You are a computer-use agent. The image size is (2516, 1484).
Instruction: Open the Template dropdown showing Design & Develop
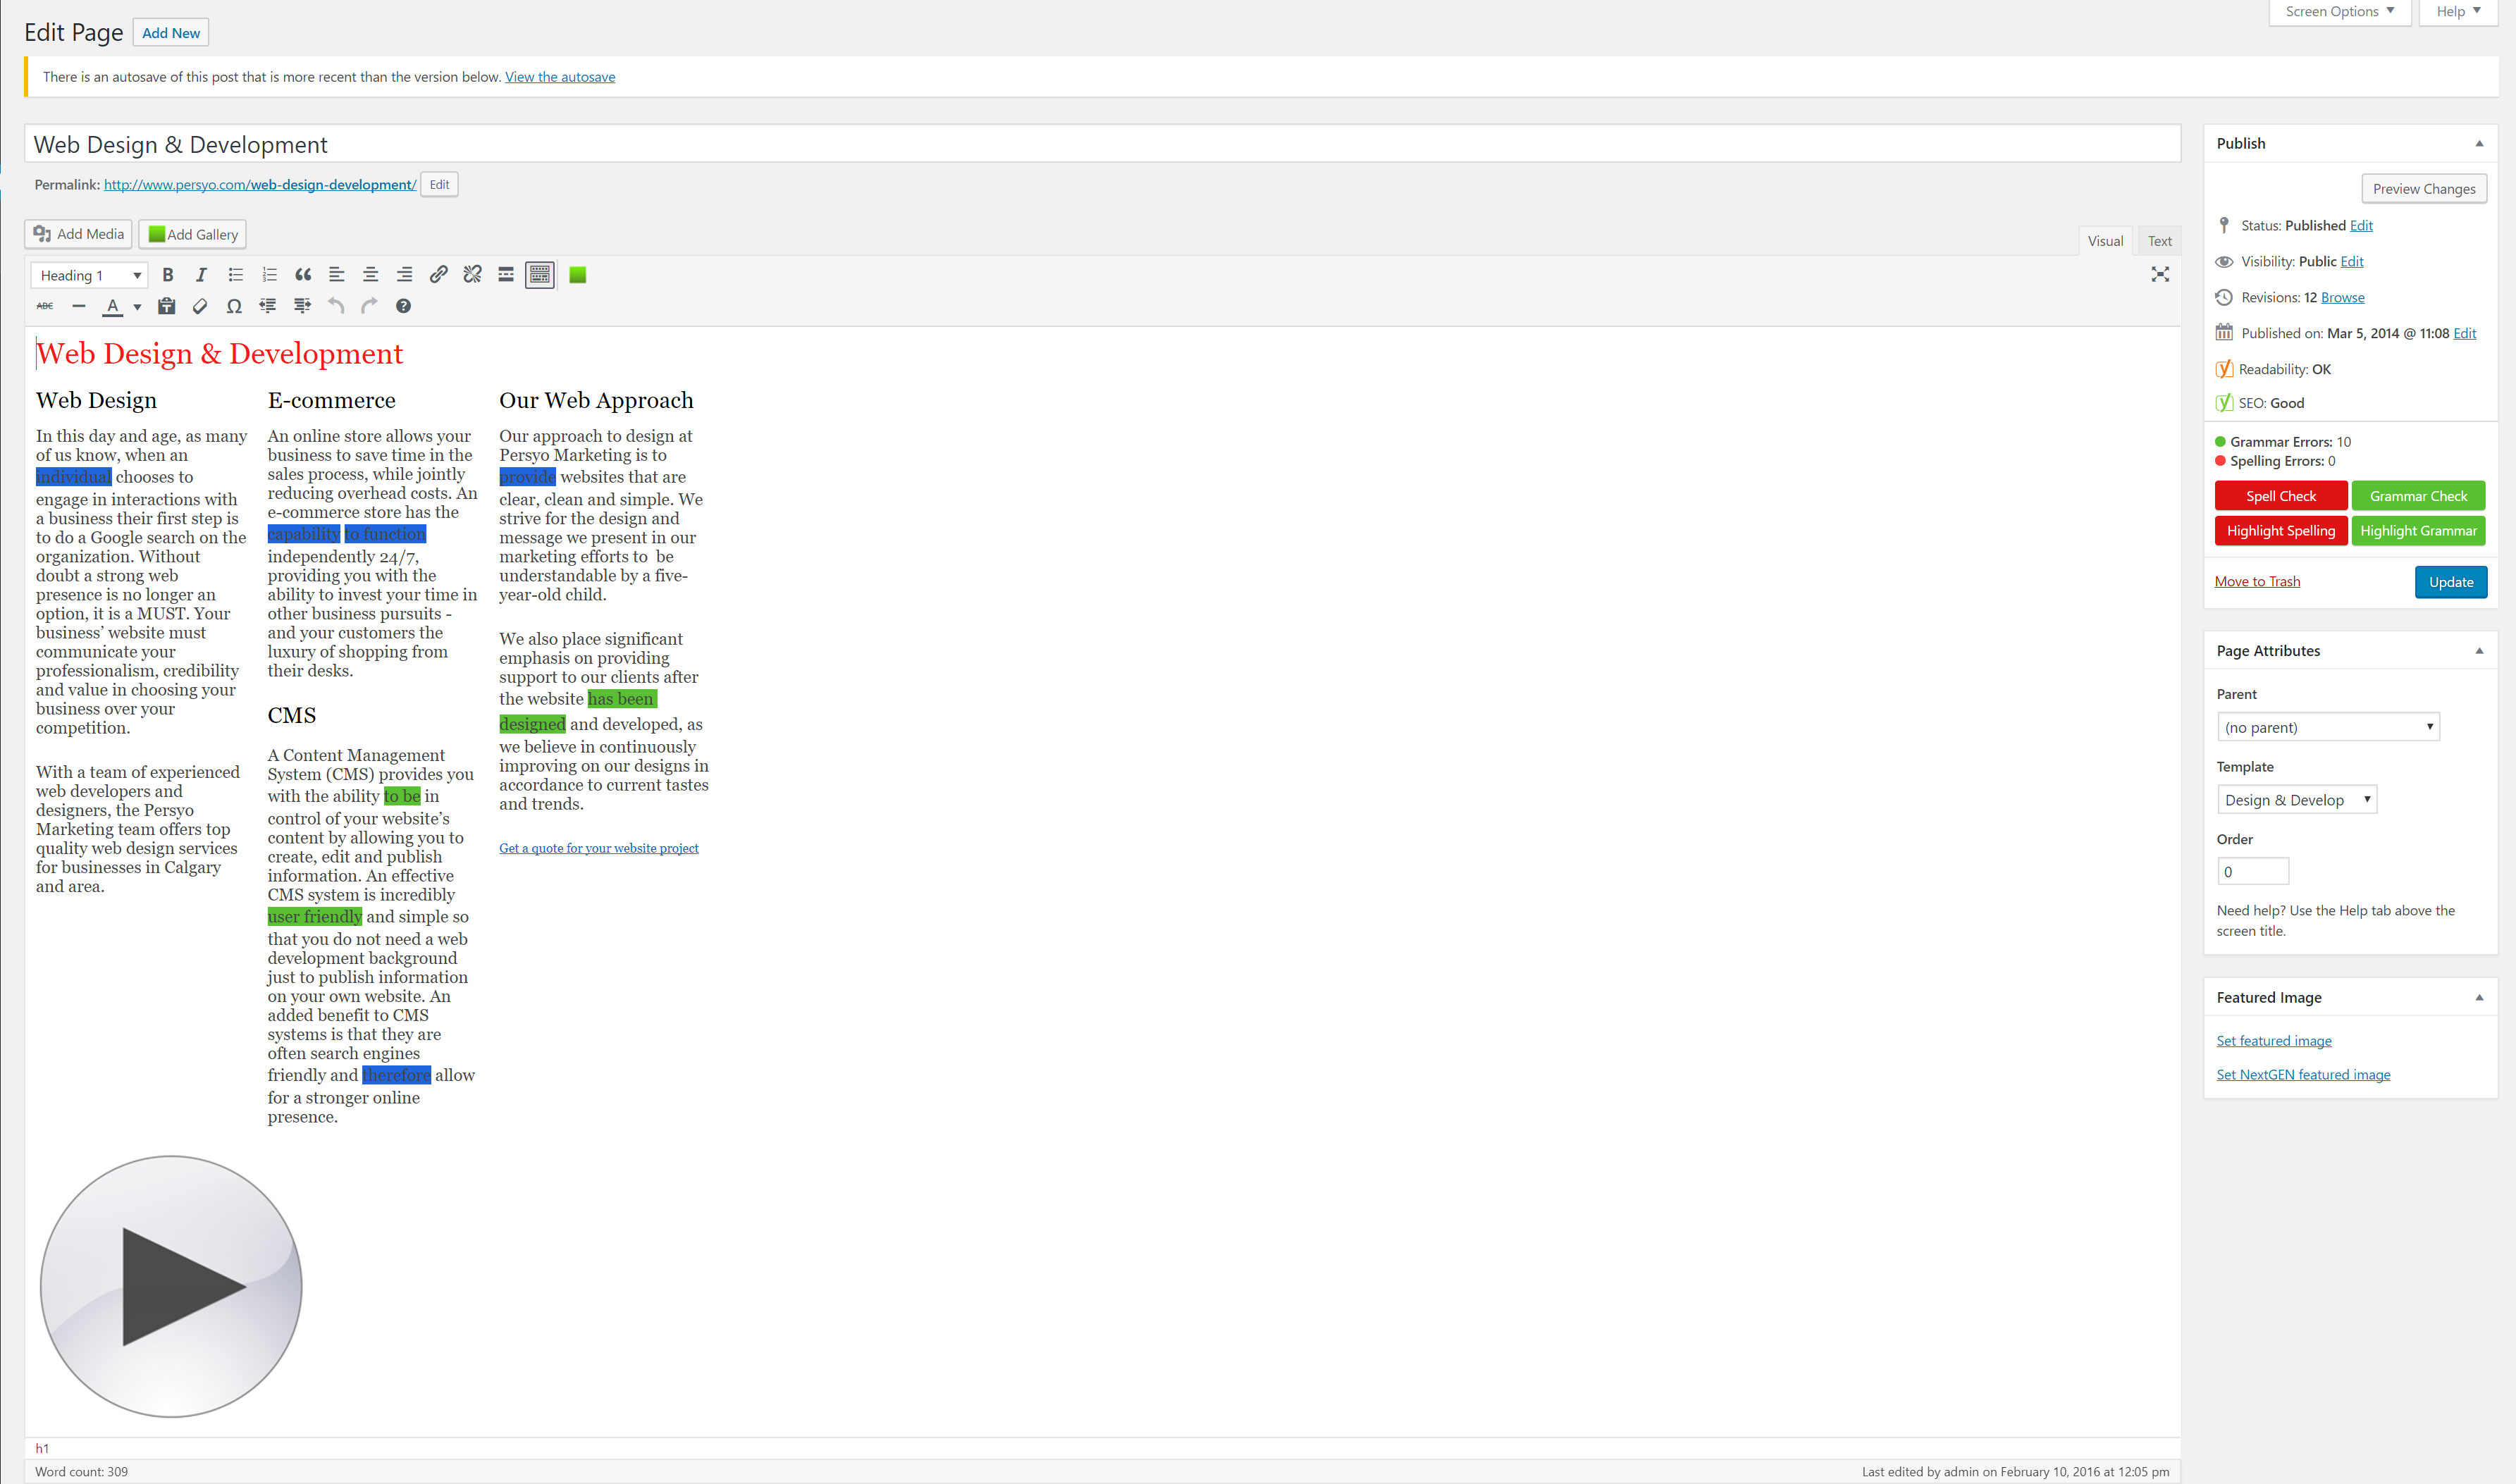2296,800
